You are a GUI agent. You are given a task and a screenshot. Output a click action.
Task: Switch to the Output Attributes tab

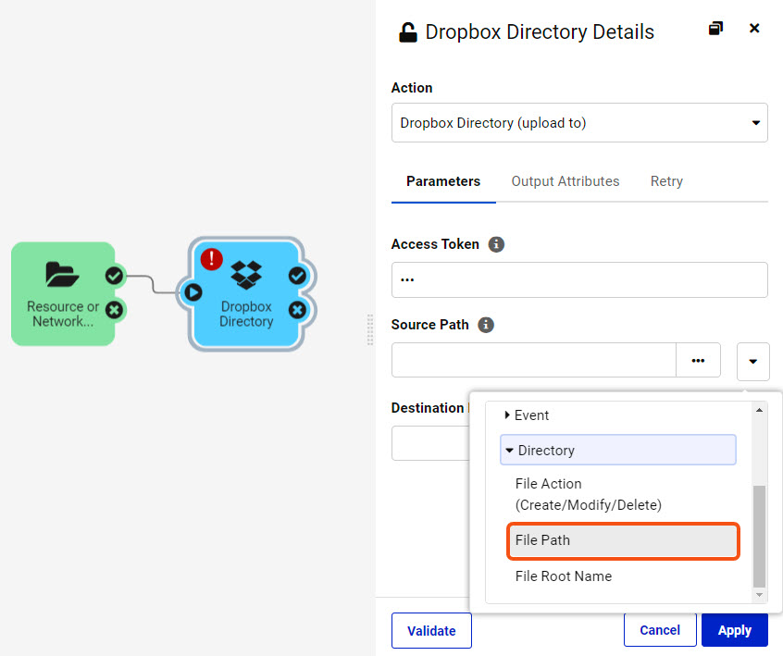coord(565,181)
